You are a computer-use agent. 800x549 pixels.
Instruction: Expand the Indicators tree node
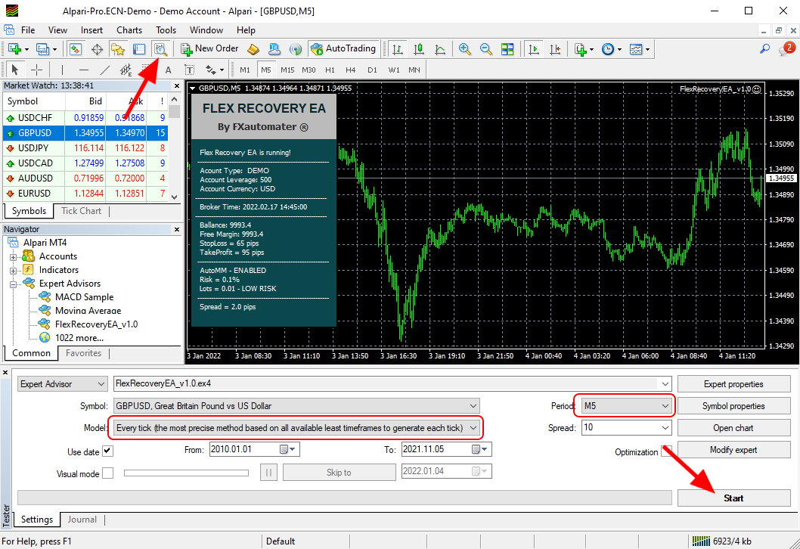tap(14, 271)
